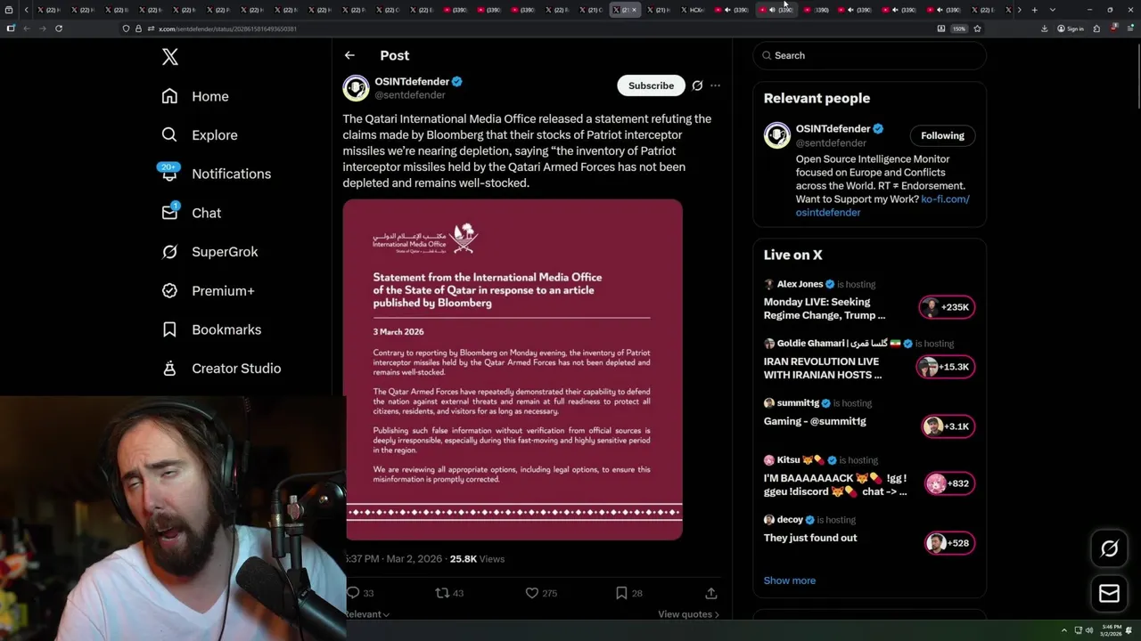Screen dimensions: 1141x641
Task: Click the Search input field
Action: 869,55
